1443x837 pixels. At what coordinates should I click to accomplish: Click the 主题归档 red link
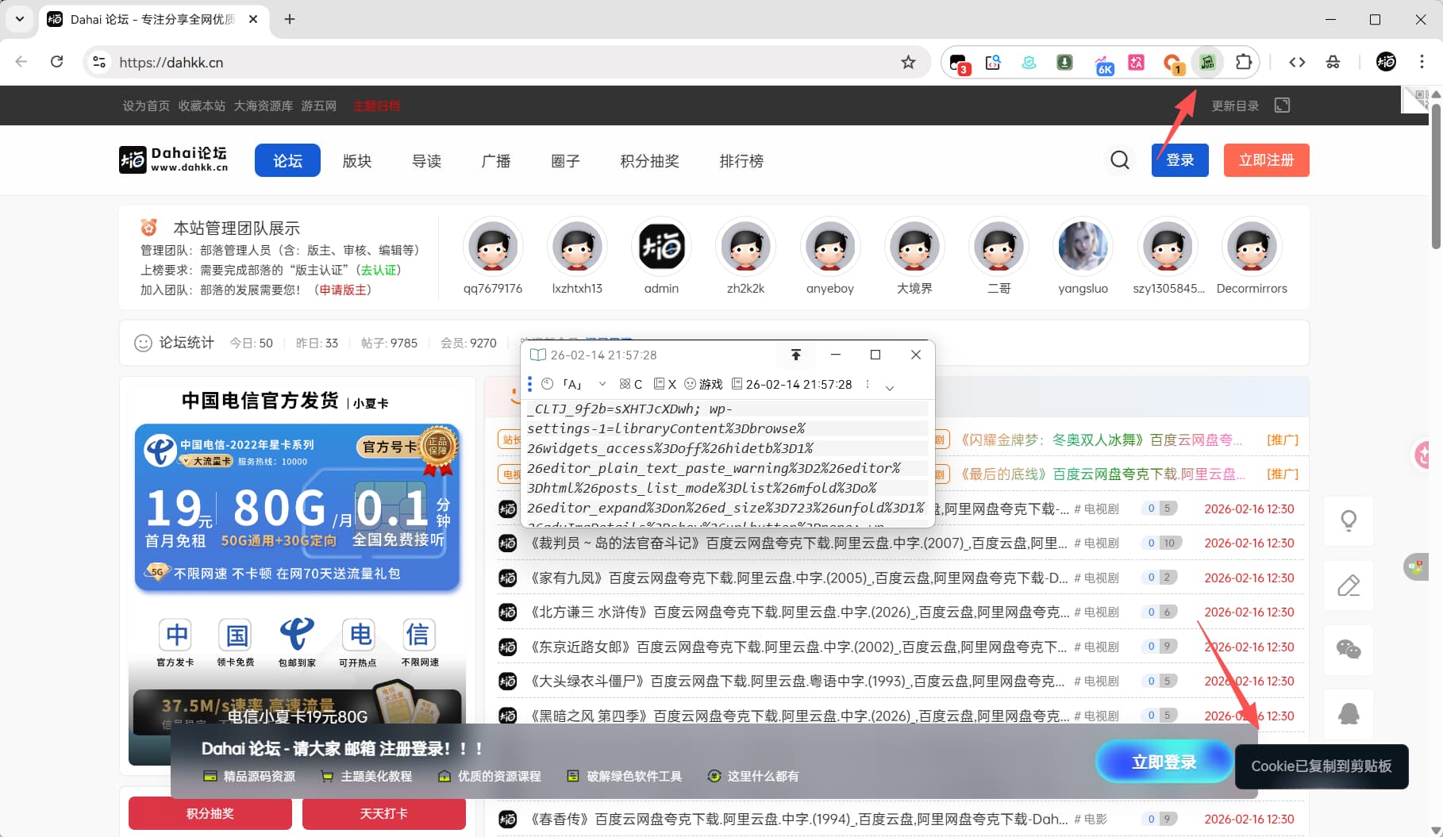[x=376, y=106]
